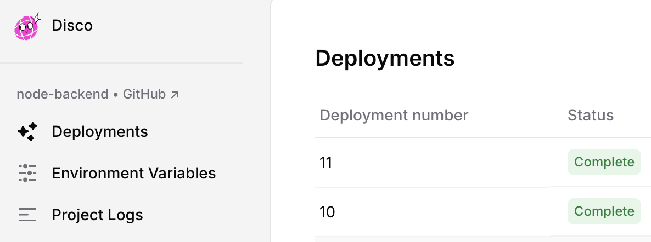The height and width of the screenshot is (242, 651).
Task: Open the GitHub repository link
Action: (144, 94)
